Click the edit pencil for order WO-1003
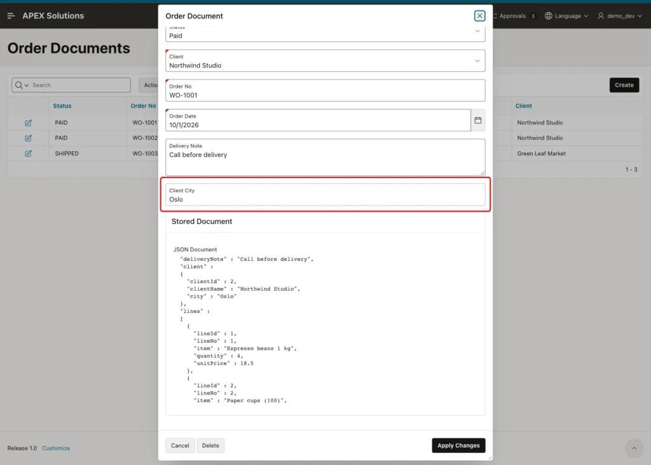Viewport: 651px width, 465px height. 28,153
